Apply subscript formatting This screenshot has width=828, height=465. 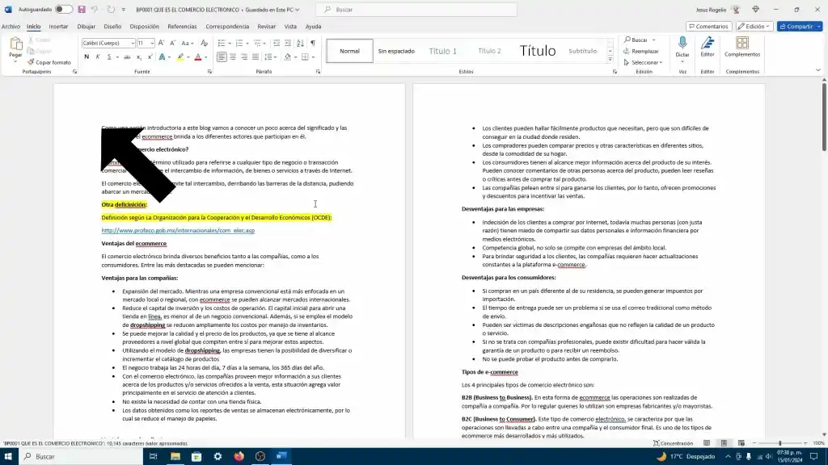coord(139,57)
